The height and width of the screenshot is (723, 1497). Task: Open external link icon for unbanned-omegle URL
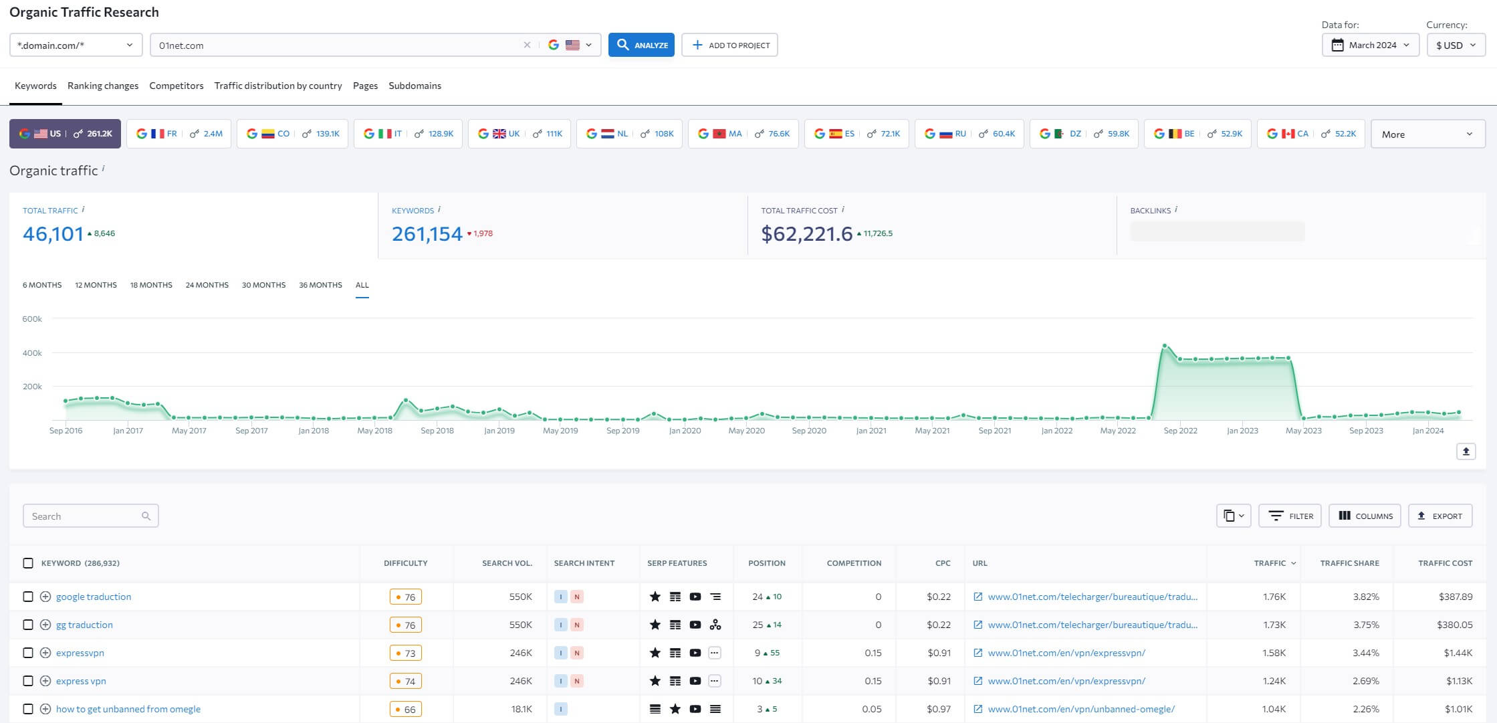(x=978, y=709)
